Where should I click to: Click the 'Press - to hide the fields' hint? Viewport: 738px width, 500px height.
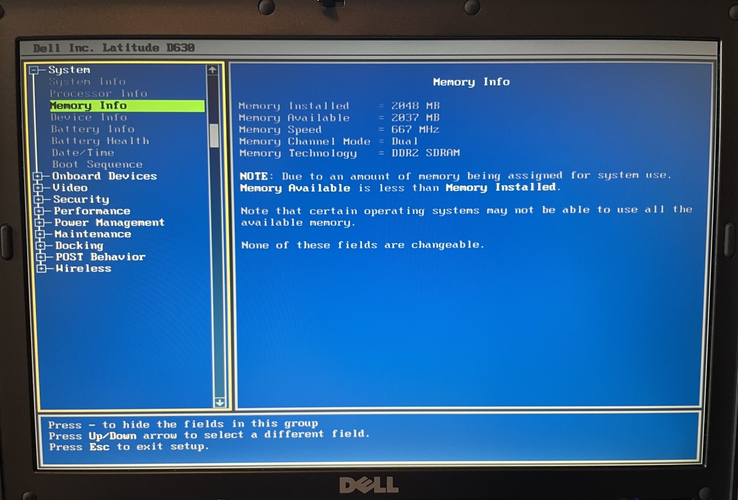tap(183, 424)
